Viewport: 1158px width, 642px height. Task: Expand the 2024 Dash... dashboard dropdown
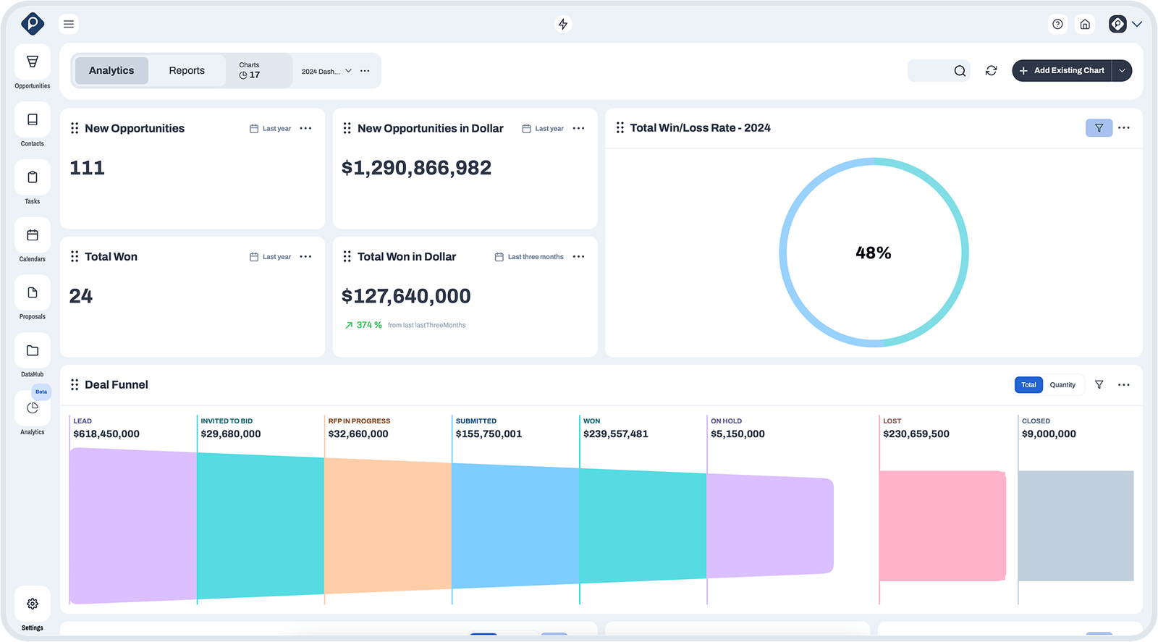click(326, 71)
